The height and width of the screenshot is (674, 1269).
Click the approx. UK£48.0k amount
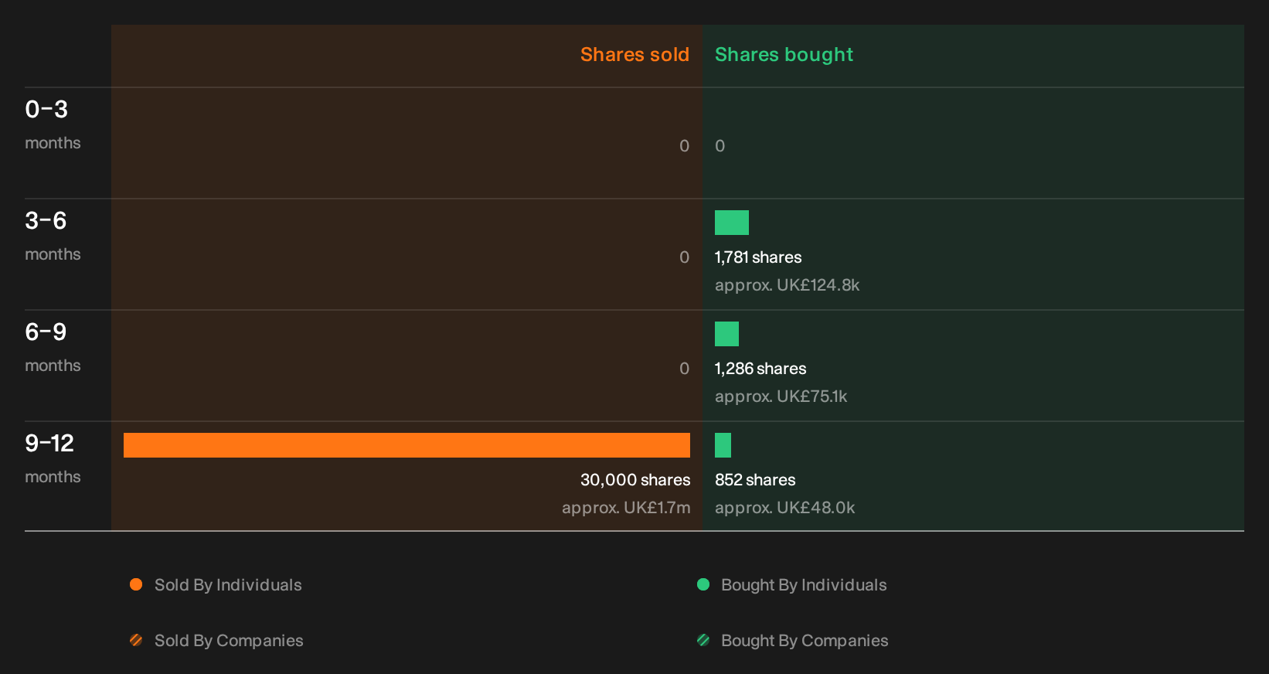[784, 508]
